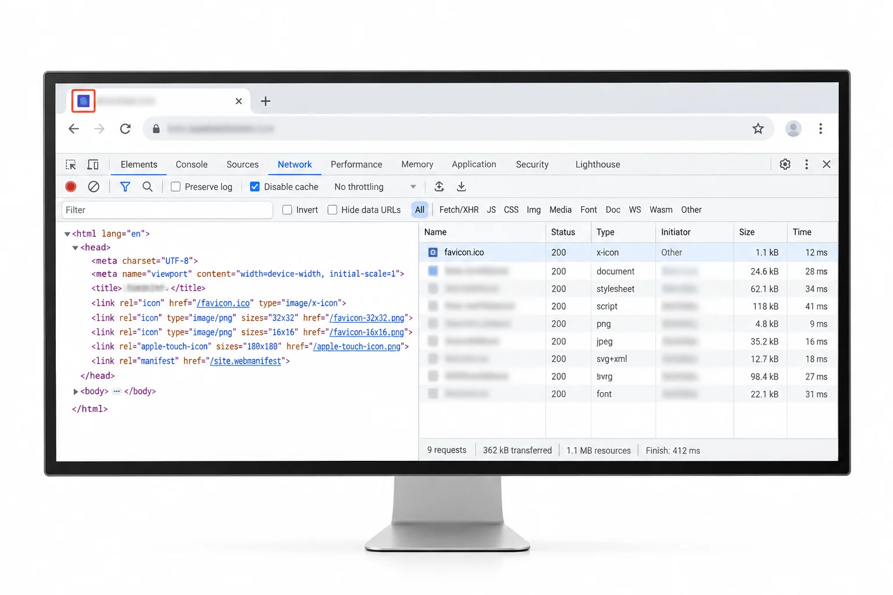Bookmark the page with star icon
The image size is (893, 595).
point(758,128)
